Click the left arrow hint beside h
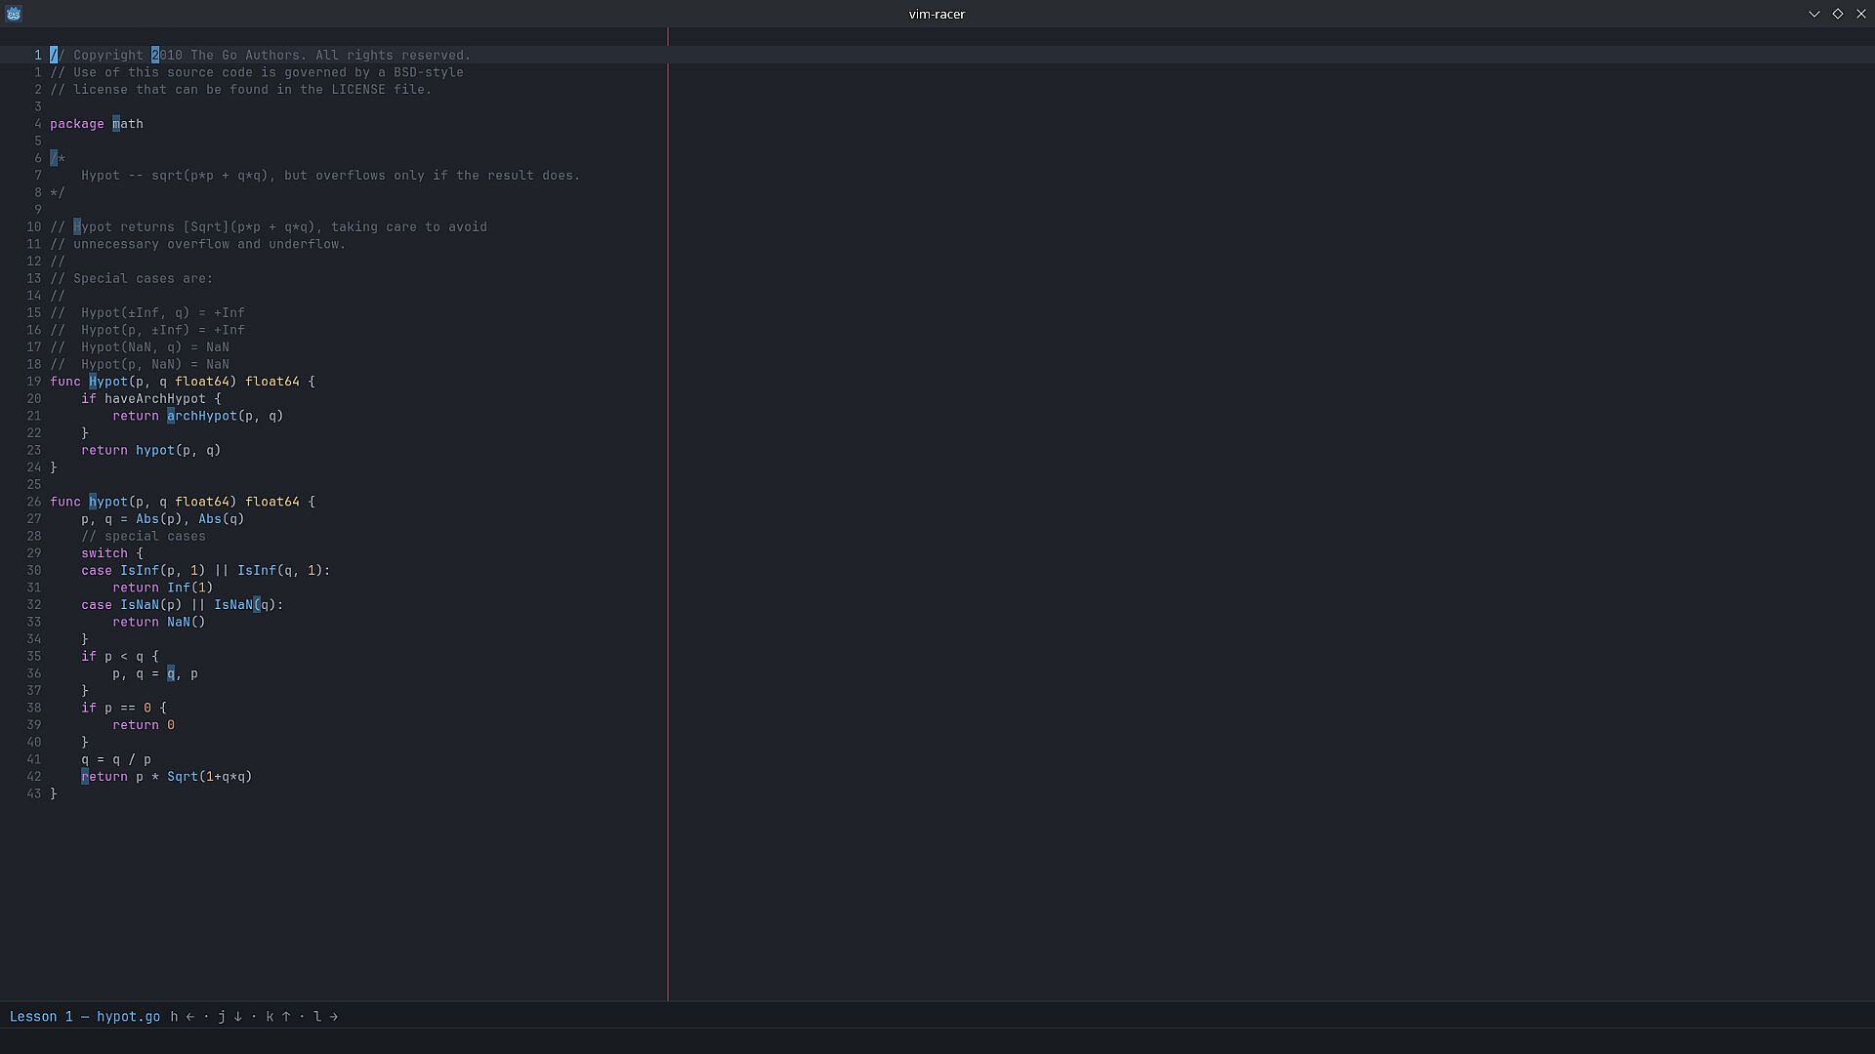This screenshot has width=1875, height=1054. 190,1017
